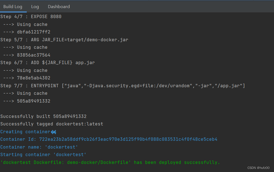The width and height of the screenshot is (274, 172).
Task: Click the ENTRYPOINT step line
Action: pyautogui.click(x=123, y=86)
